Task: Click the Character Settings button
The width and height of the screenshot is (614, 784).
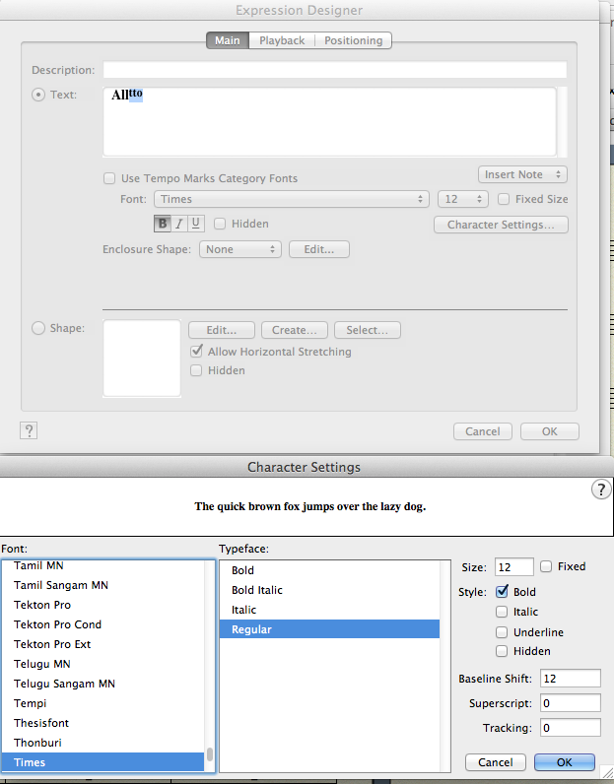Action: 501,225
